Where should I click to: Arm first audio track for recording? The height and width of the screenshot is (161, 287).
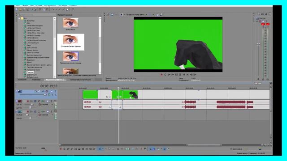pos(28,101)
